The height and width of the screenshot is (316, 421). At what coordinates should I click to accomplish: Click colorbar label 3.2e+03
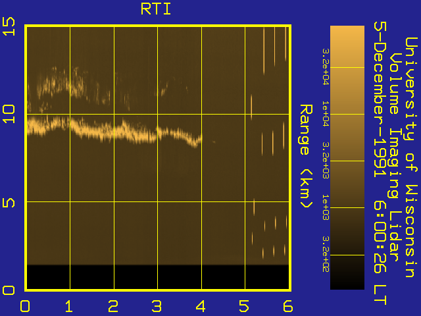[326, 161]
